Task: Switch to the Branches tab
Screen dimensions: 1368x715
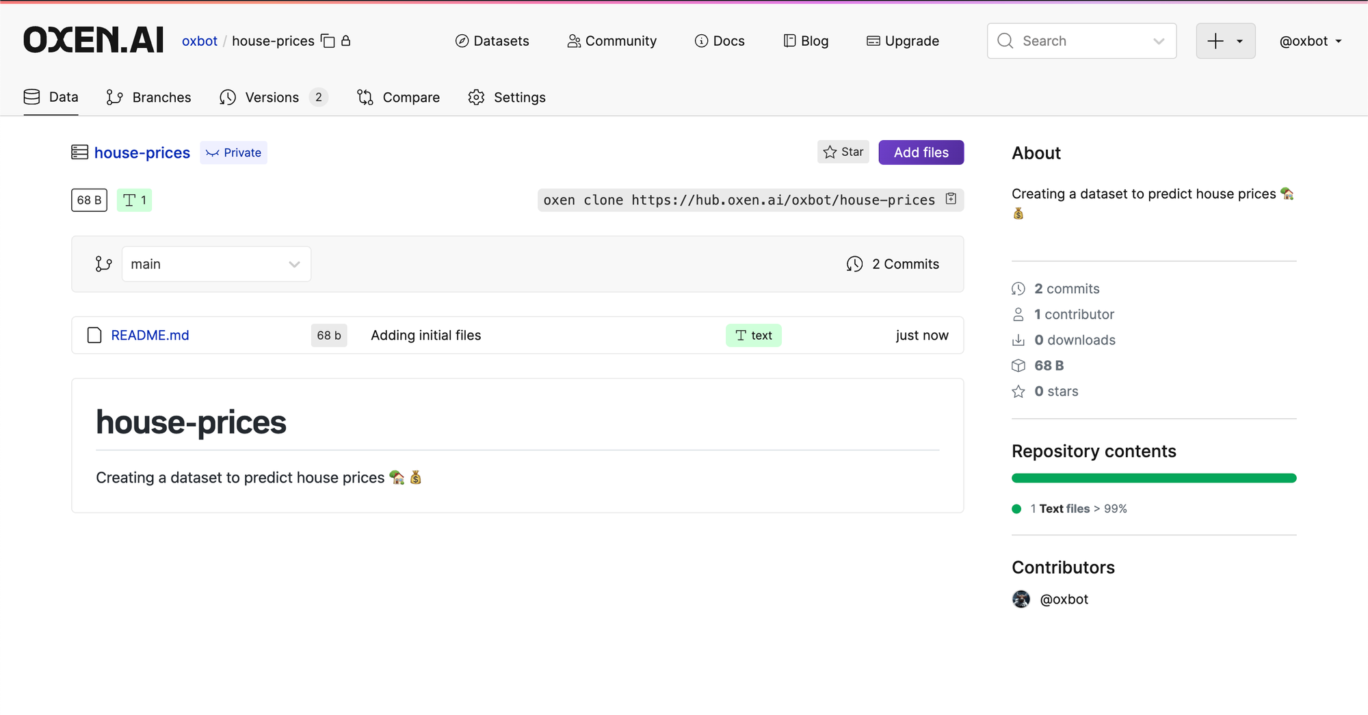Action: (148, 97)
